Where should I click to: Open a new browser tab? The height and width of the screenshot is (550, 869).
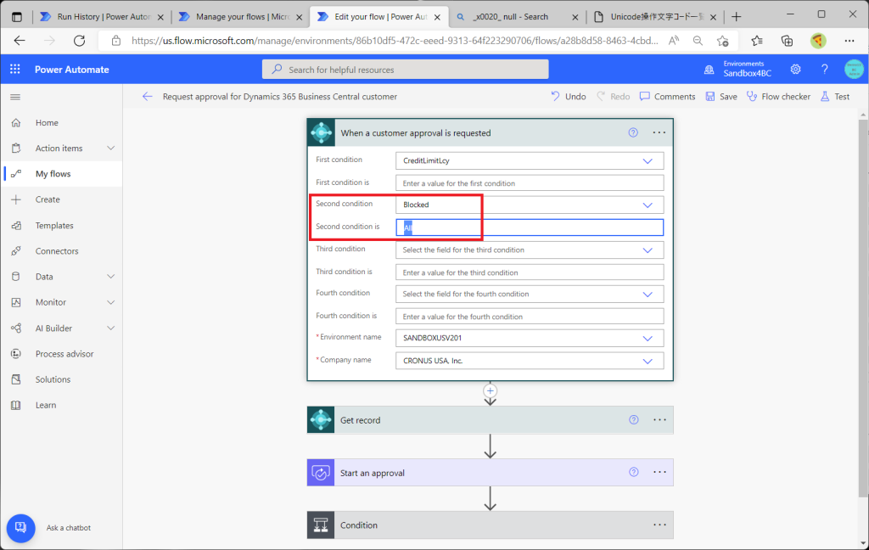[x=736, y=17]
